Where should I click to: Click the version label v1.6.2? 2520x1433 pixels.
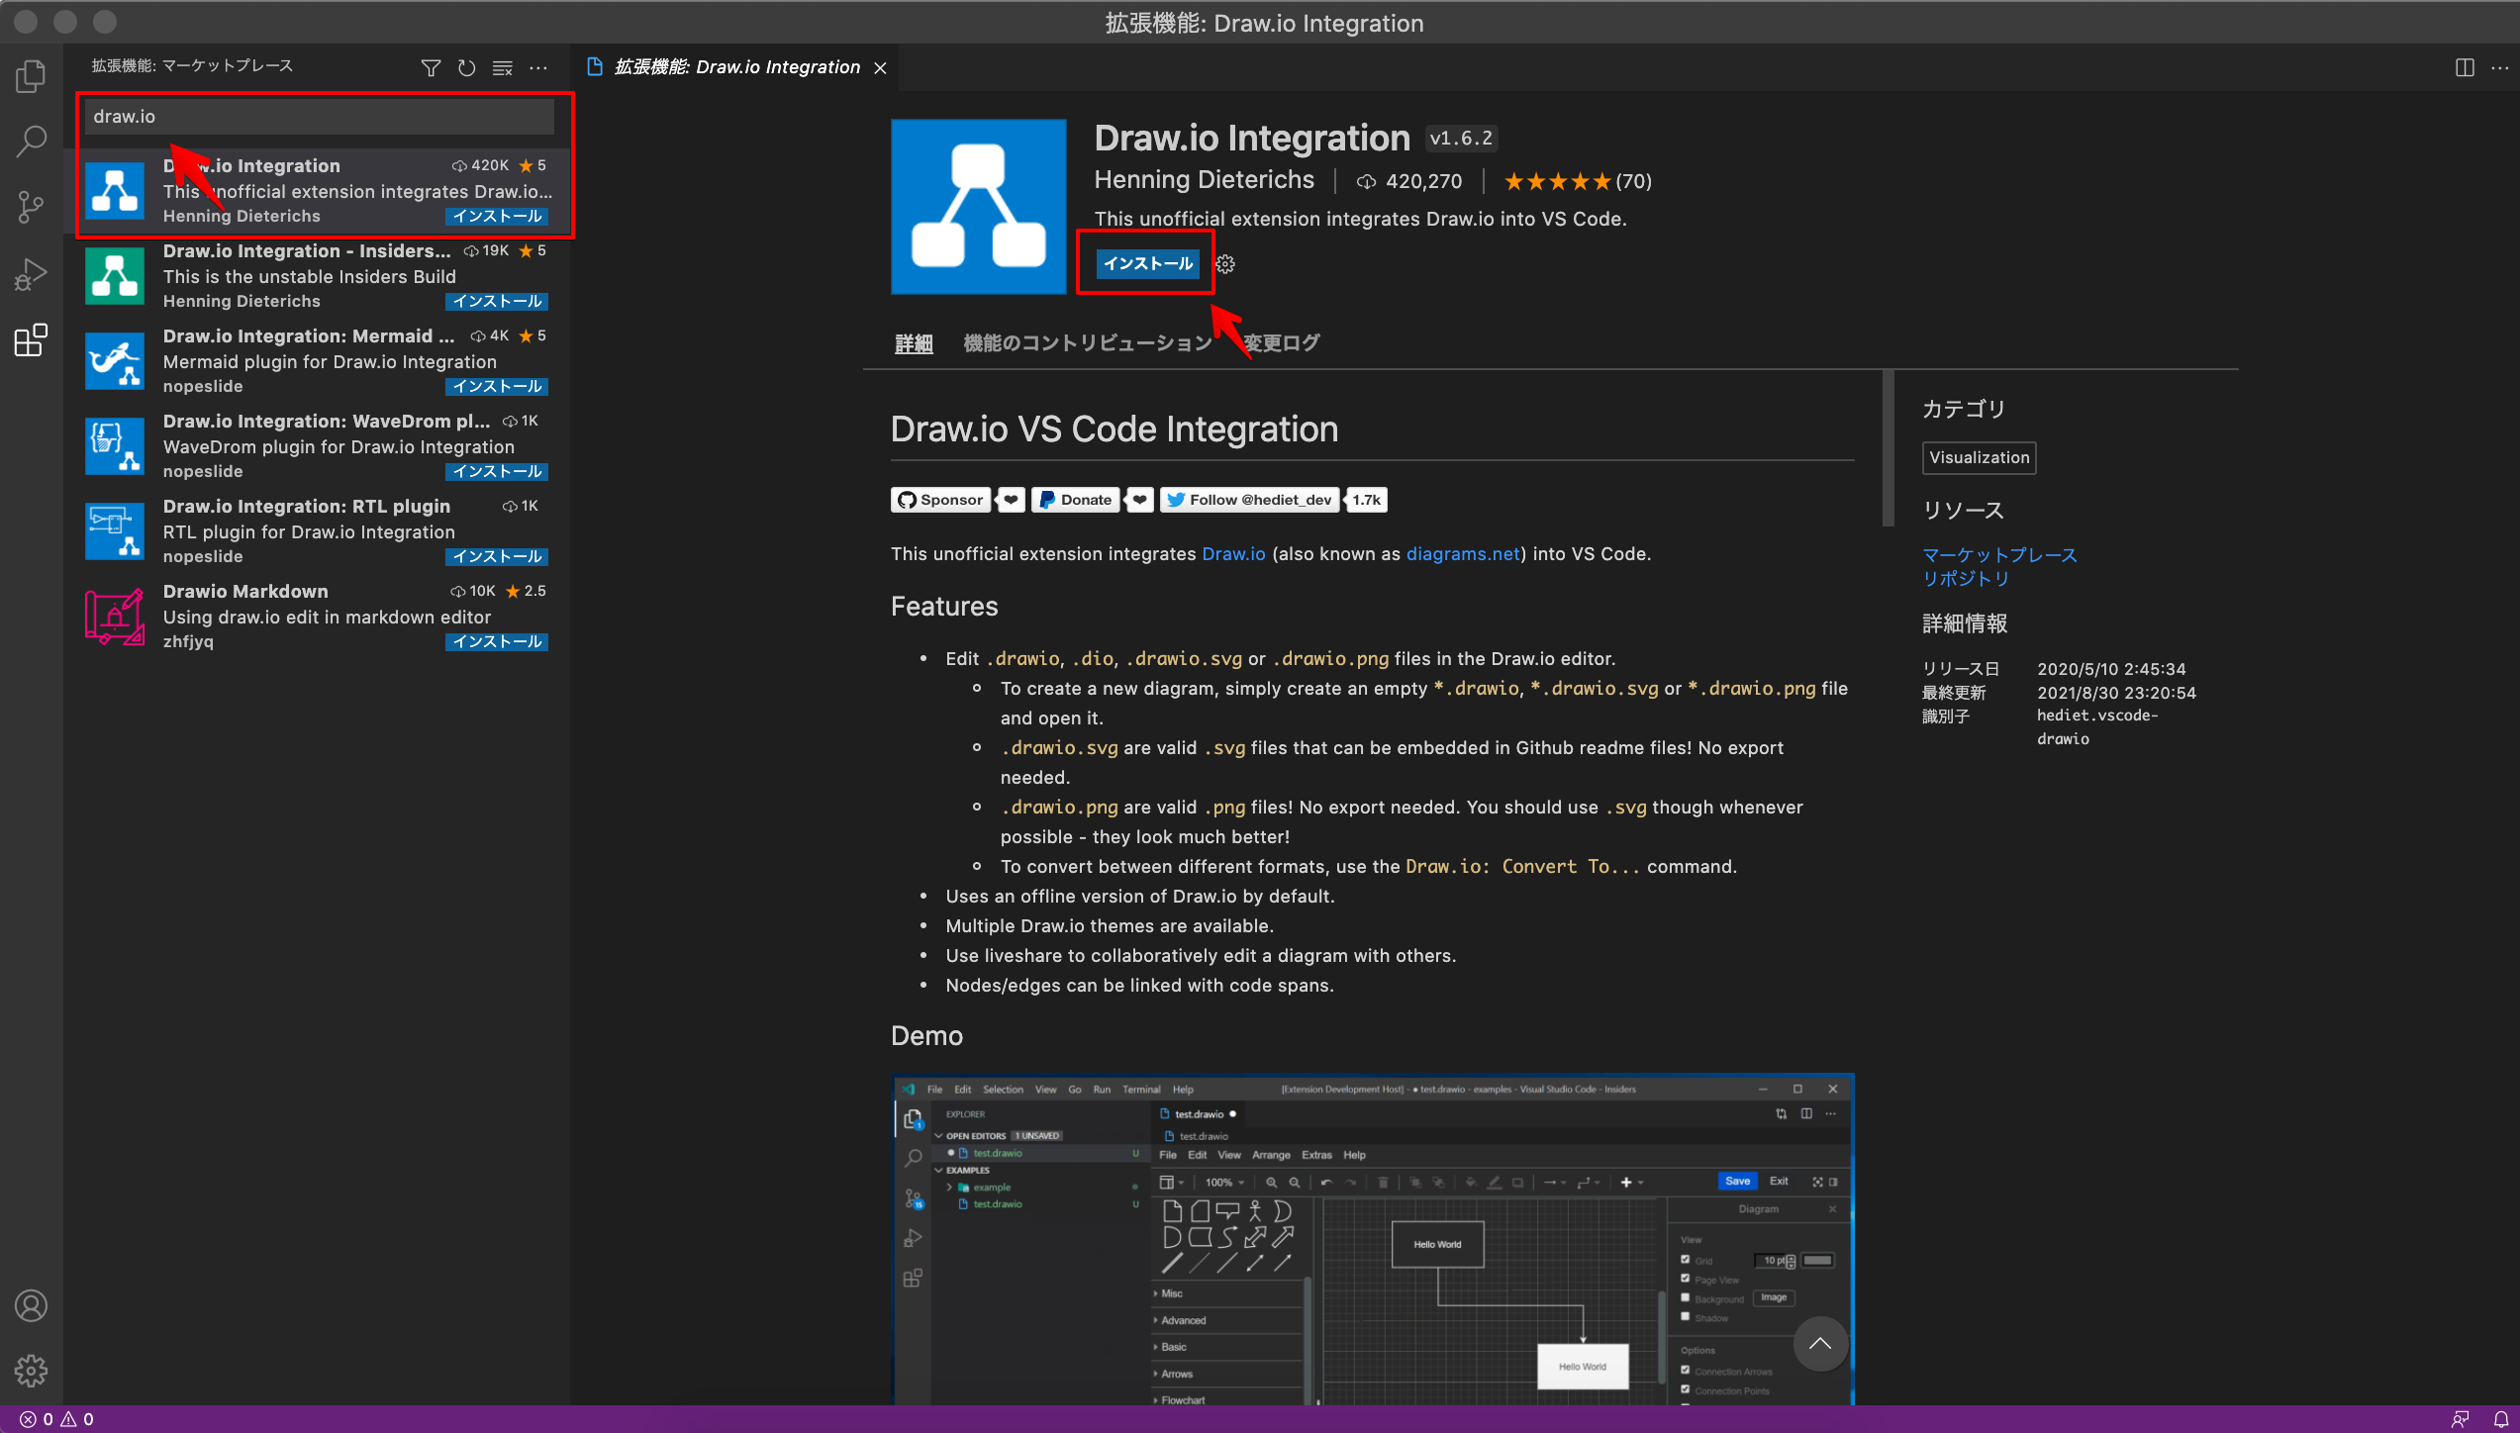point(1461,139)
